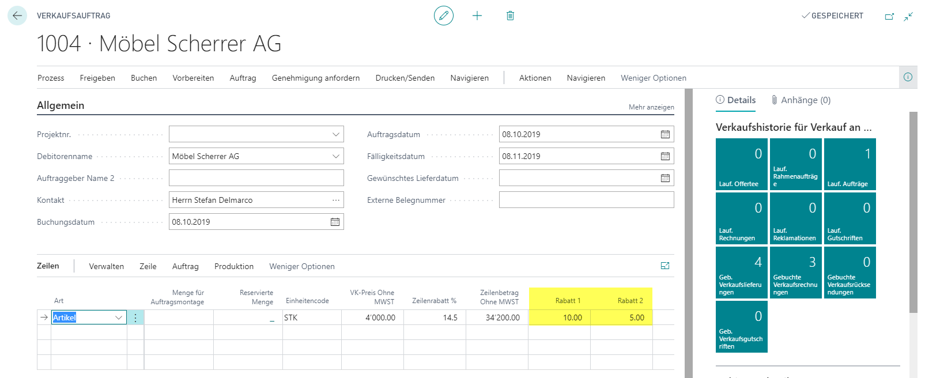This screenshot has height=378, width=925.
Task: Open Gebuchte Verkaufsrücksendungen tile
Action: click(850, 273)
